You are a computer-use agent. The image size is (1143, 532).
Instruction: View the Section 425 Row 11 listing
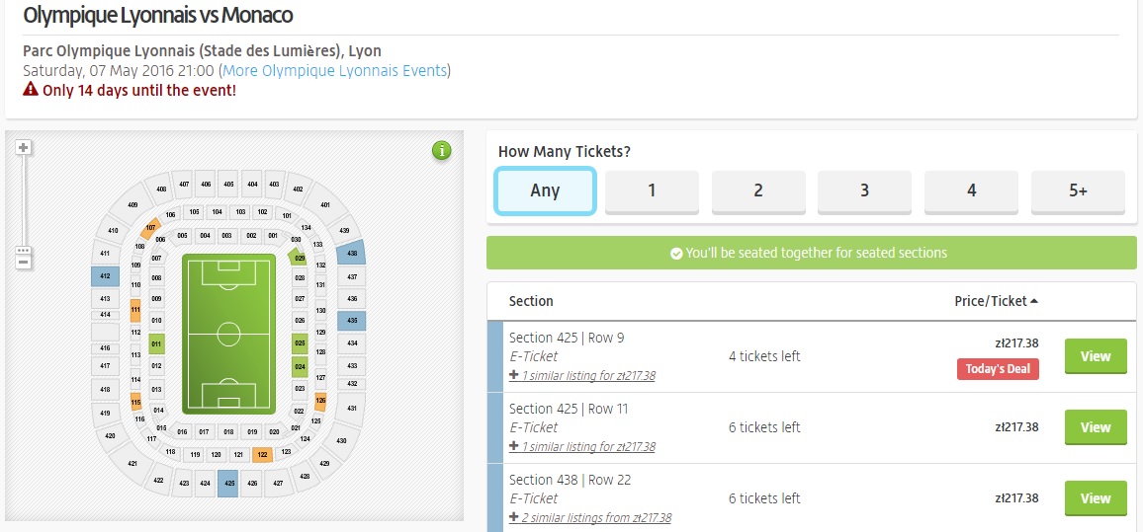(1095, 427)
